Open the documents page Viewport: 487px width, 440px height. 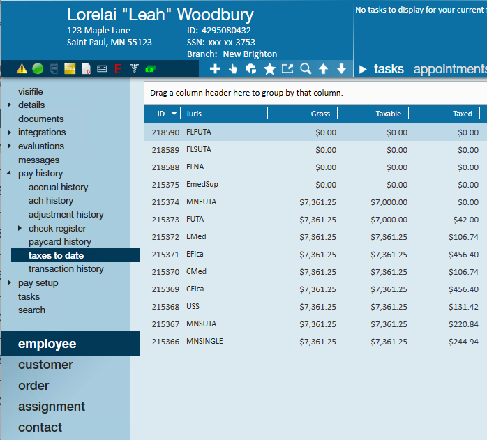click(40, 119)
